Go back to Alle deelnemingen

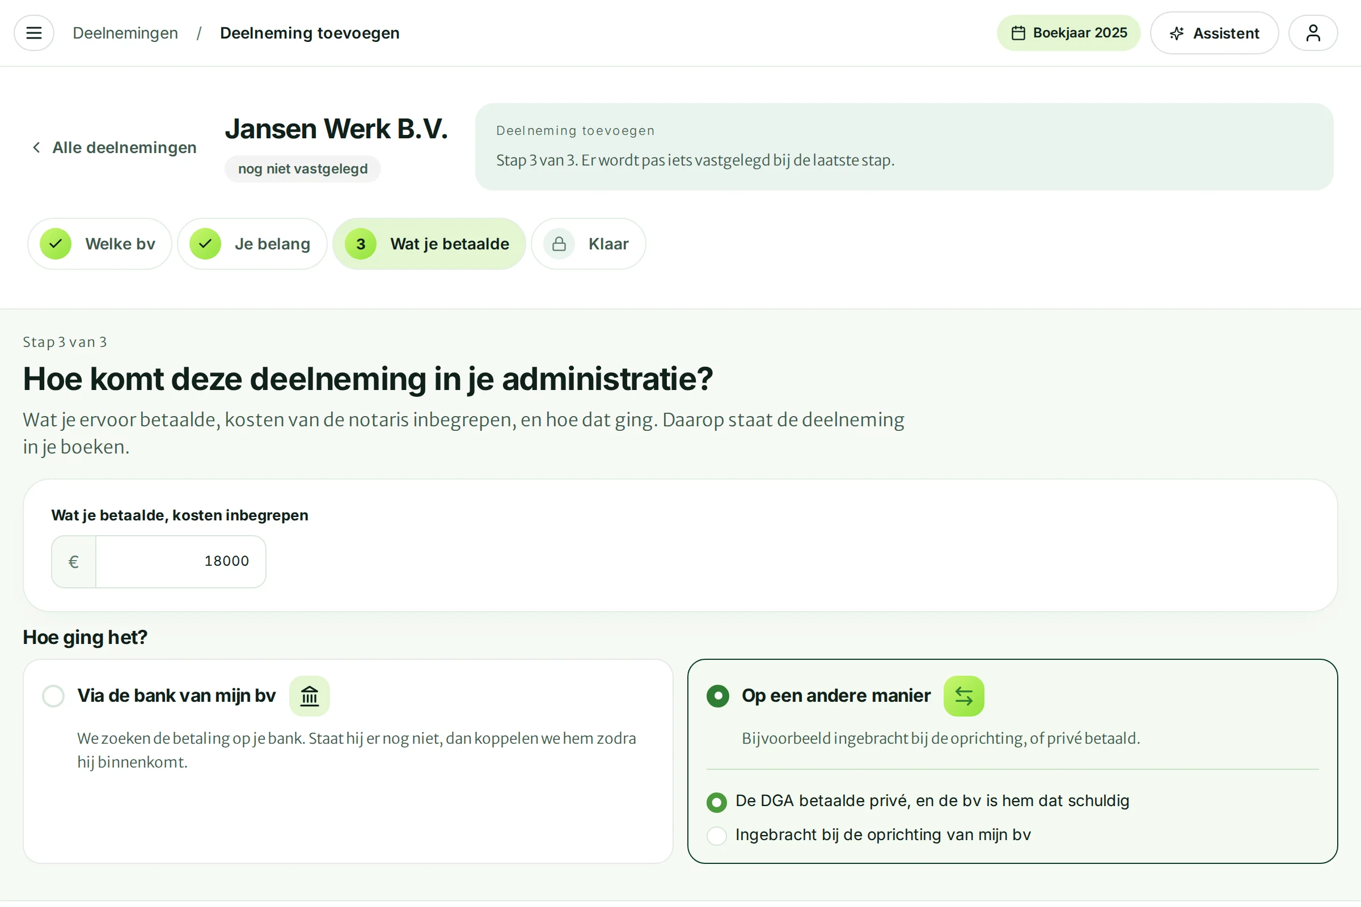point(114,147)
